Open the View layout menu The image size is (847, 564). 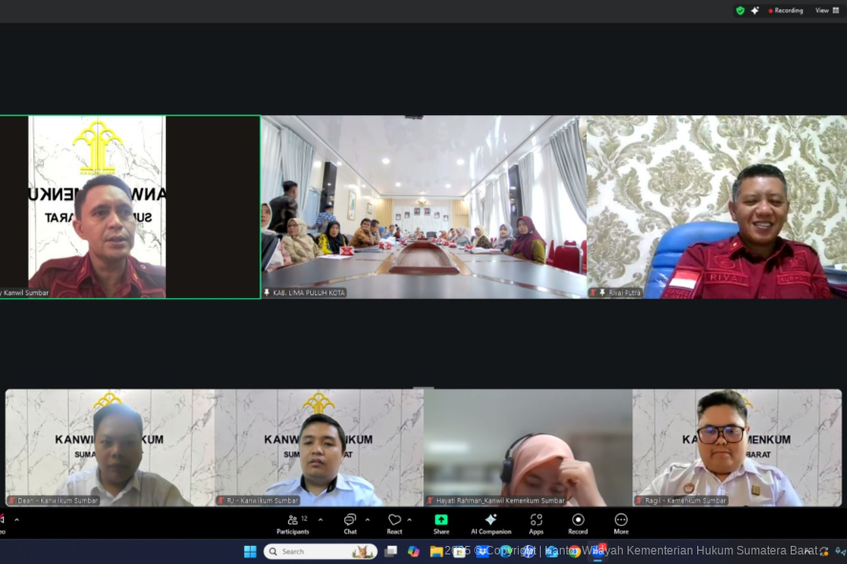827,10
